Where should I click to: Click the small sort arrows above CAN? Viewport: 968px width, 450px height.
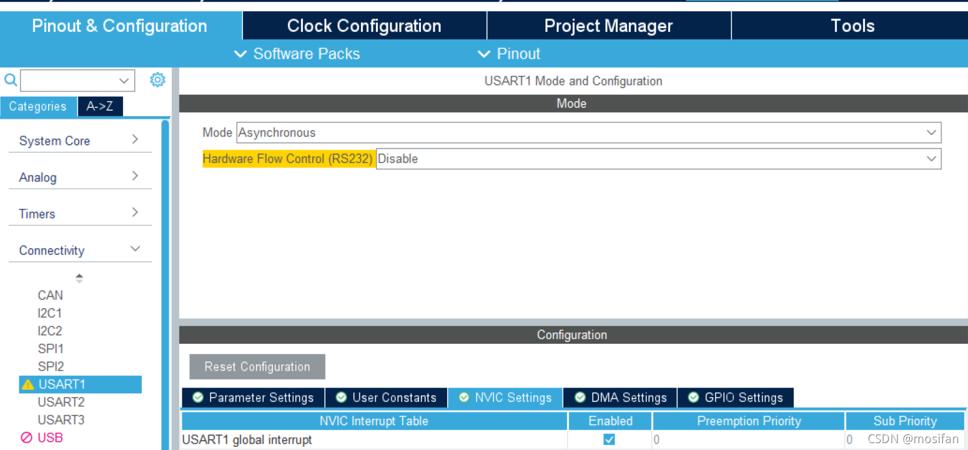[x=79, y=278]
